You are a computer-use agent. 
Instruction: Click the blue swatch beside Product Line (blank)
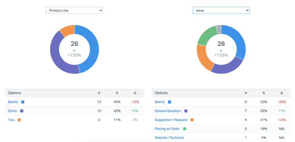[x=23, y=102]
